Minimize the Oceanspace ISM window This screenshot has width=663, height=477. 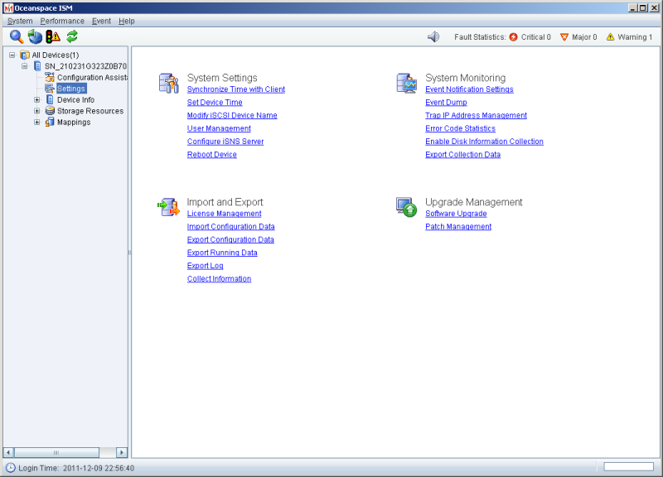click(633, 8)
